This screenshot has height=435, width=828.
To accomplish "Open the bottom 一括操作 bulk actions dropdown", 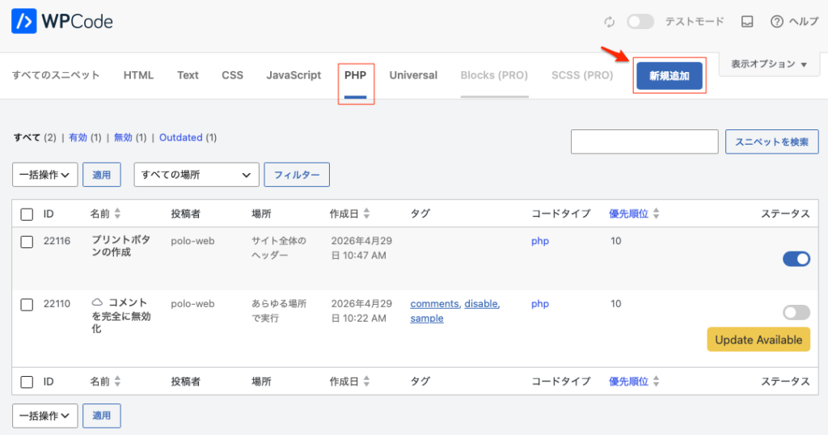I will (45, 416).
